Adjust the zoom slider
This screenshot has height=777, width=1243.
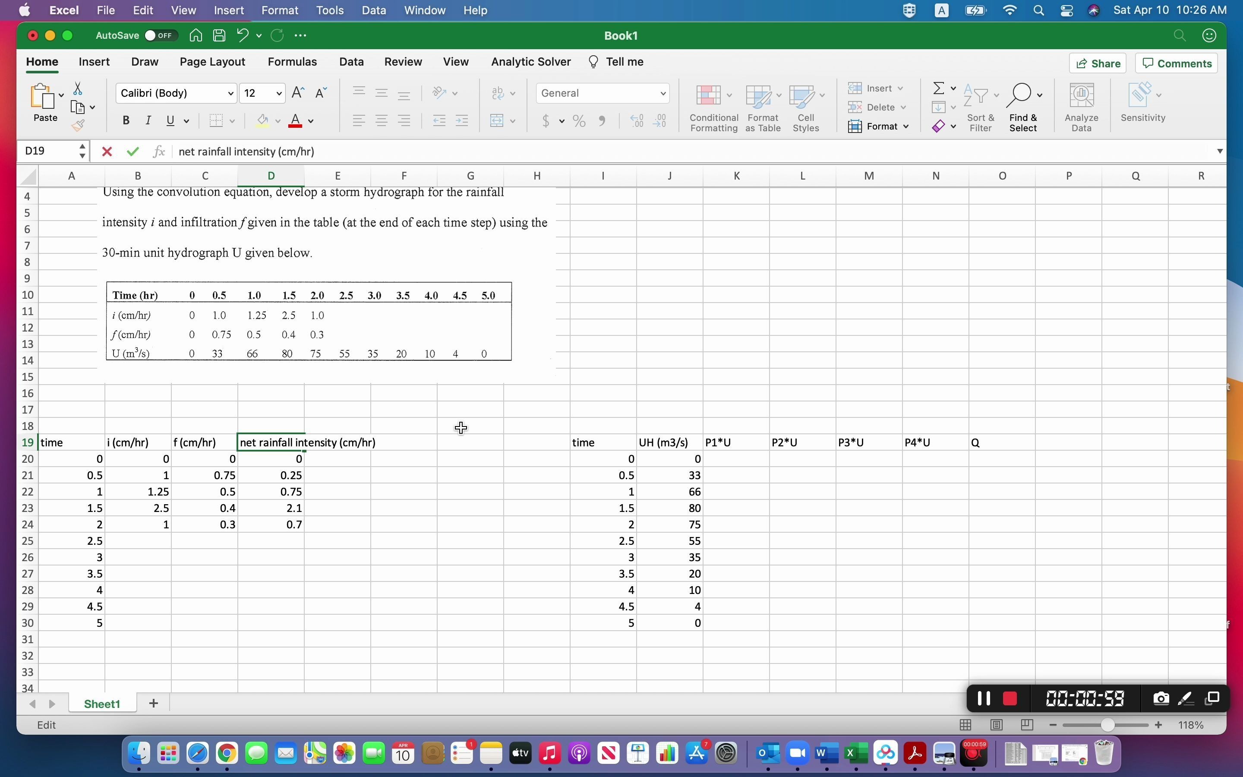[x=1108, y=725]
